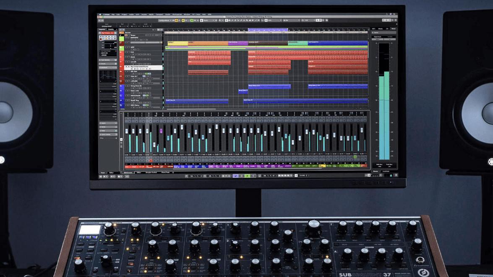Click the green Markers track color icon

[122, 39]
